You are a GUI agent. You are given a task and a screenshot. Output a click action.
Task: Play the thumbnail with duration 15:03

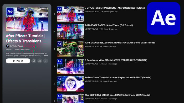70,66
